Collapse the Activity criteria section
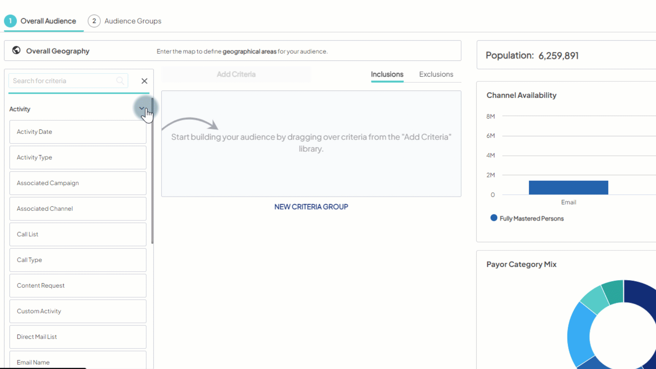The width and height of the screenshot is (656, 369). 141,108
